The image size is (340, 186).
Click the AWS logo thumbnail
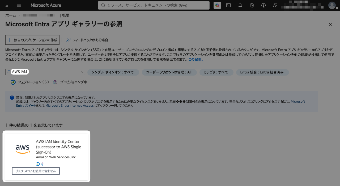(x=23, y=149)
